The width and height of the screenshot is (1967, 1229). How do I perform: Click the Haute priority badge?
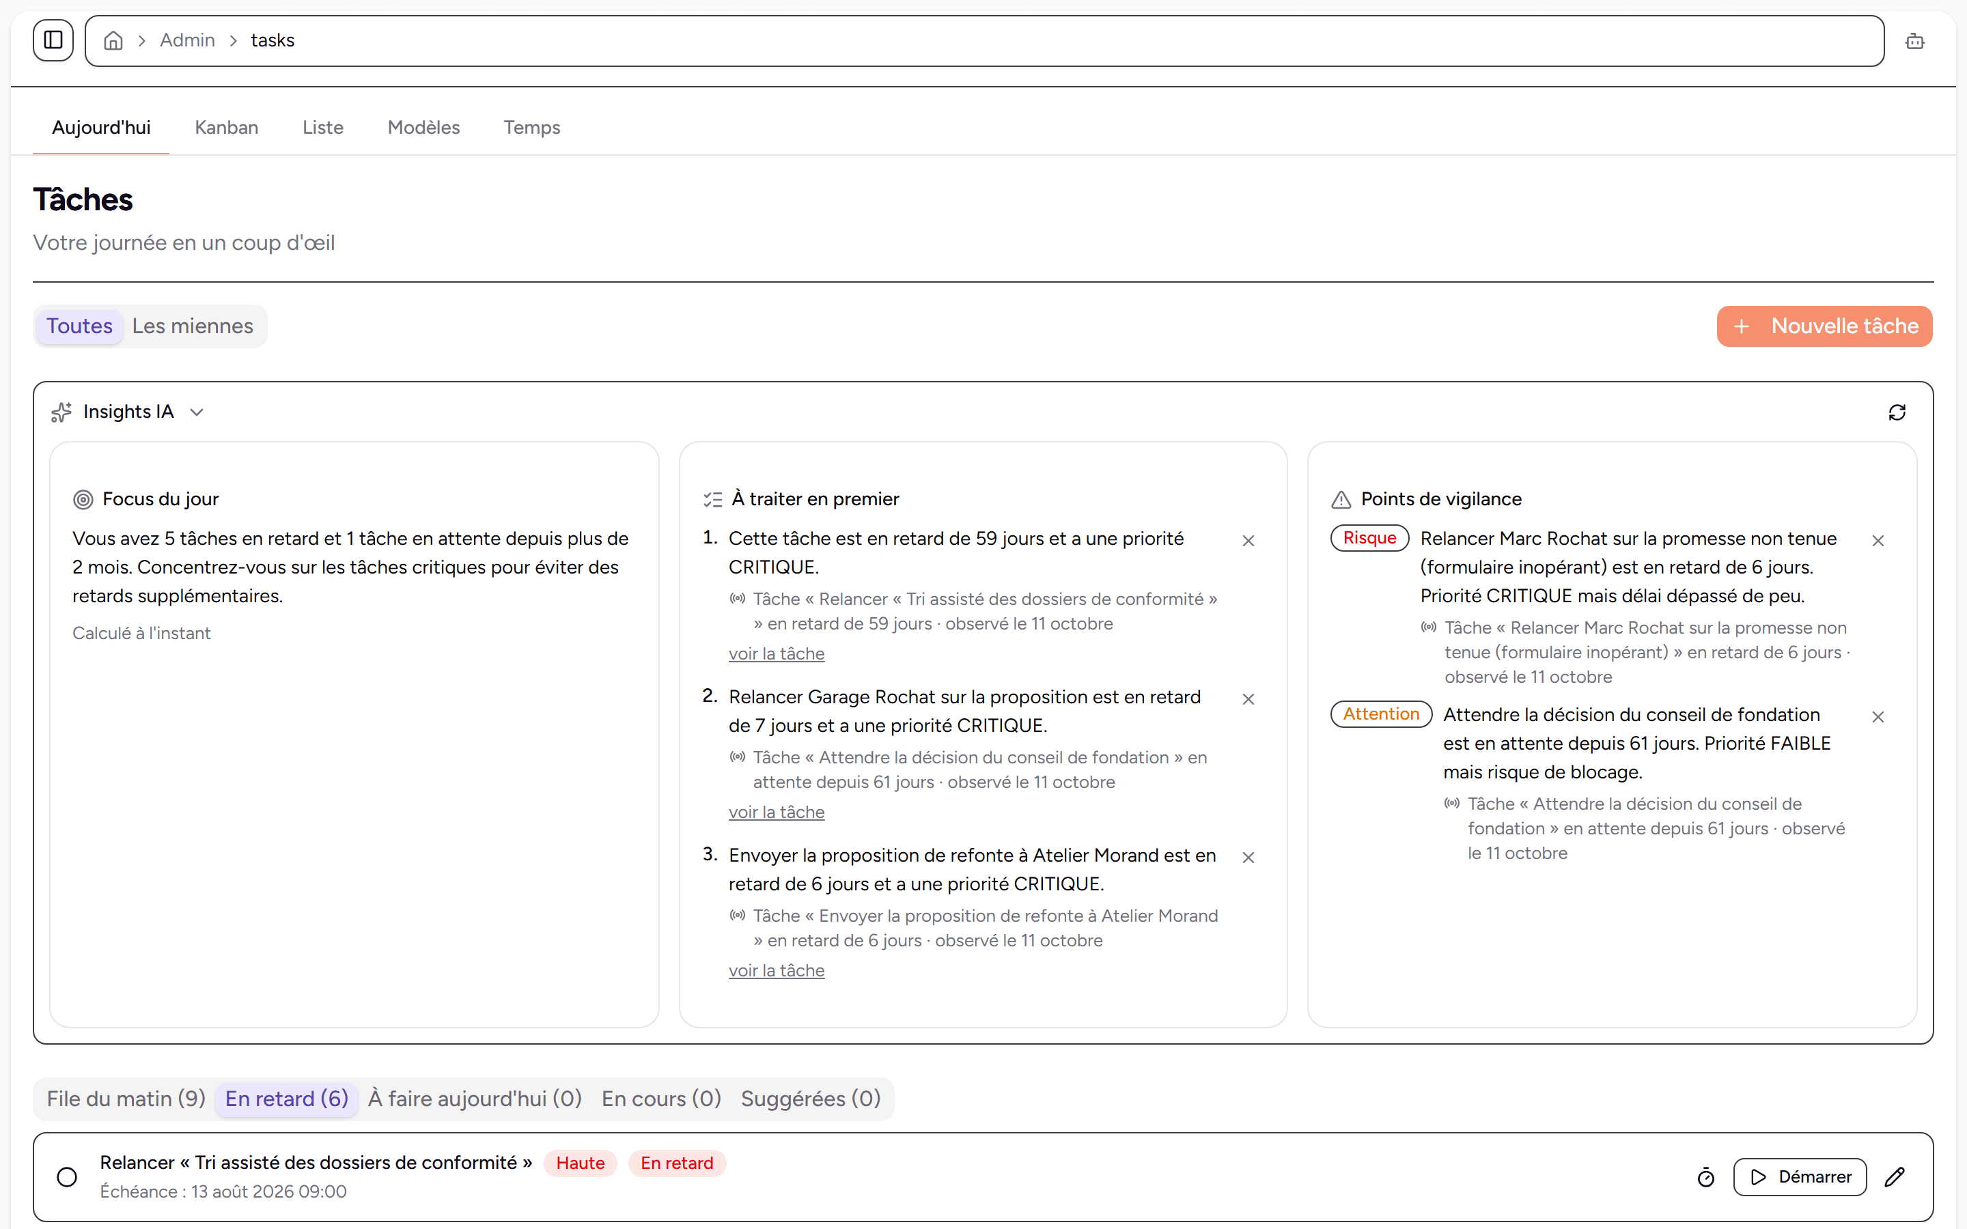click(x=581, y=1163)
